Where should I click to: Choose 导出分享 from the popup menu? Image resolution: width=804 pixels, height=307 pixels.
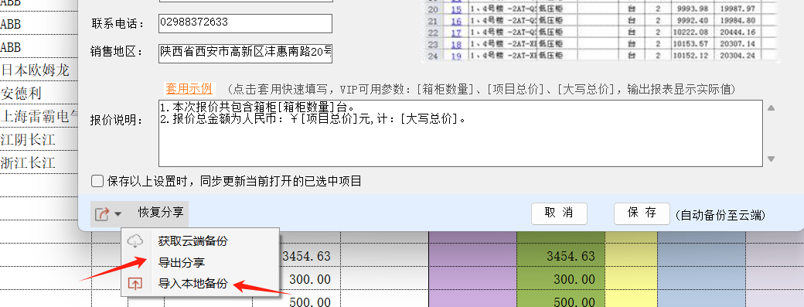(x=182, y=262)
